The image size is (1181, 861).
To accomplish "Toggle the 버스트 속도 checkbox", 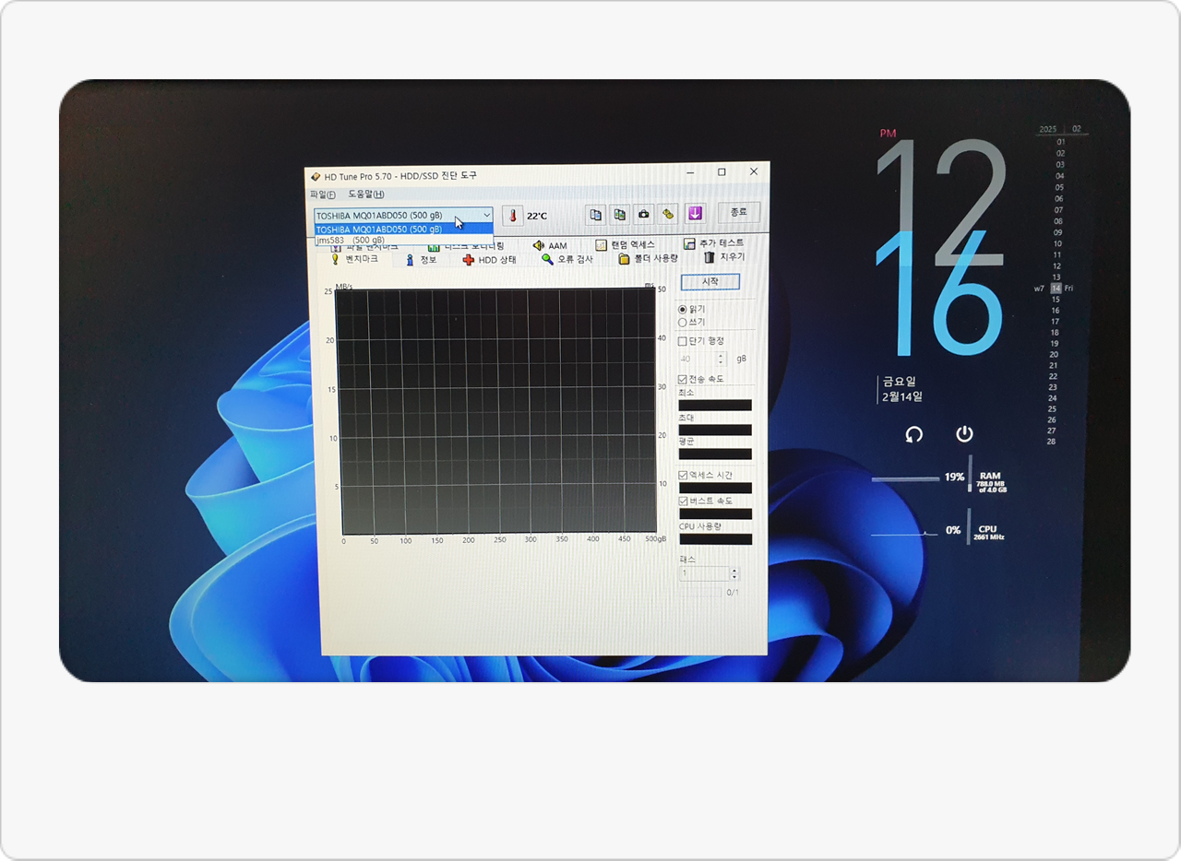I will (683, 501).
